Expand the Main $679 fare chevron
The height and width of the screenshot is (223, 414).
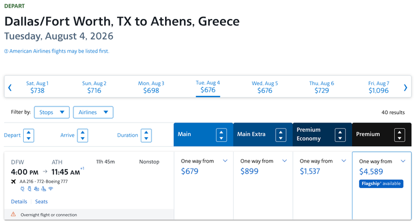(225, 161)
